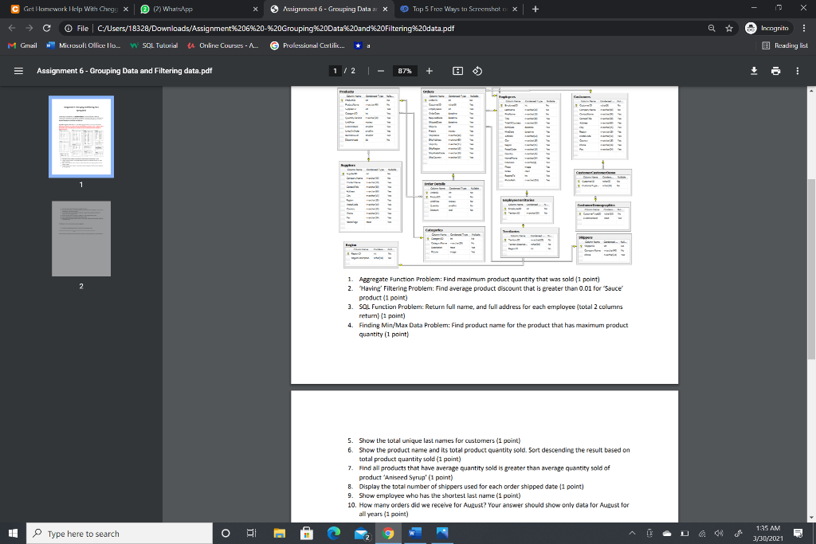The image size is (816, 544).
Task: Click question 9 shortest last name text
Action: (439, 495)
